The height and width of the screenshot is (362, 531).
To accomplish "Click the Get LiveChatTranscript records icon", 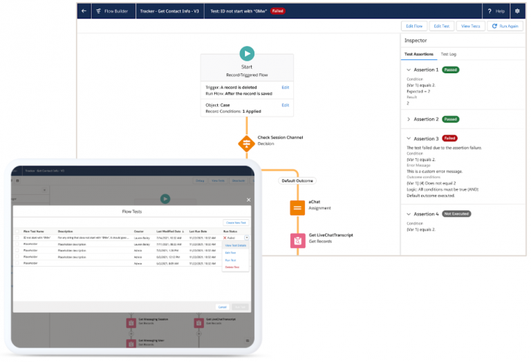I will click(x=297, y=240).
